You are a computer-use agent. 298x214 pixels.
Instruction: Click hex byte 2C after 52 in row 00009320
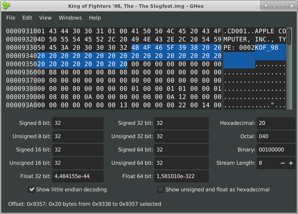tap(112, 40)
